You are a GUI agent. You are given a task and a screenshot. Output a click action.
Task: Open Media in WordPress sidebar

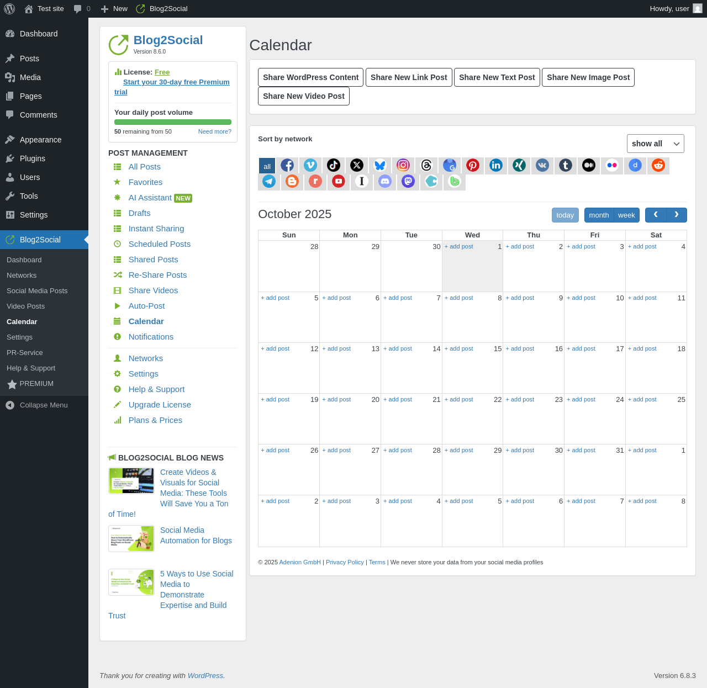pyautogui.click(x=44, y=77)
